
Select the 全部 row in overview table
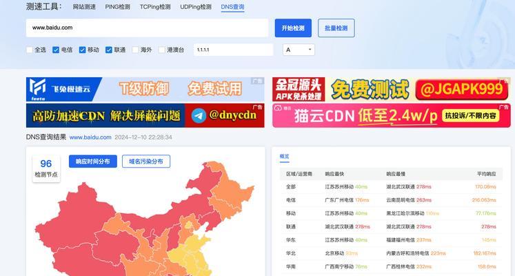pos(391,186)
